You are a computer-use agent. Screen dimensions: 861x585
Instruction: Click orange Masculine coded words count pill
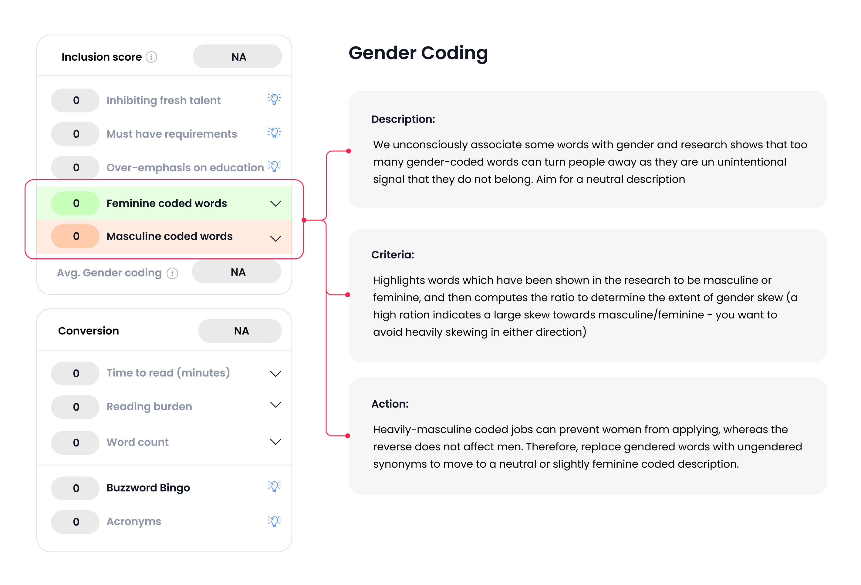76,236
